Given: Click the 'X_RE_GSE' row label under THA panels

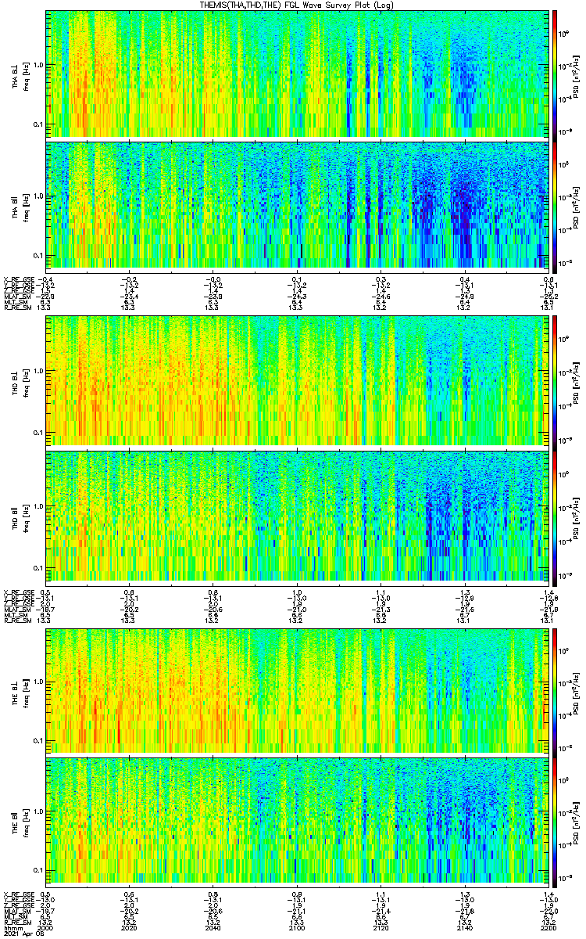Looking at the screenshot, I should 18,279.
